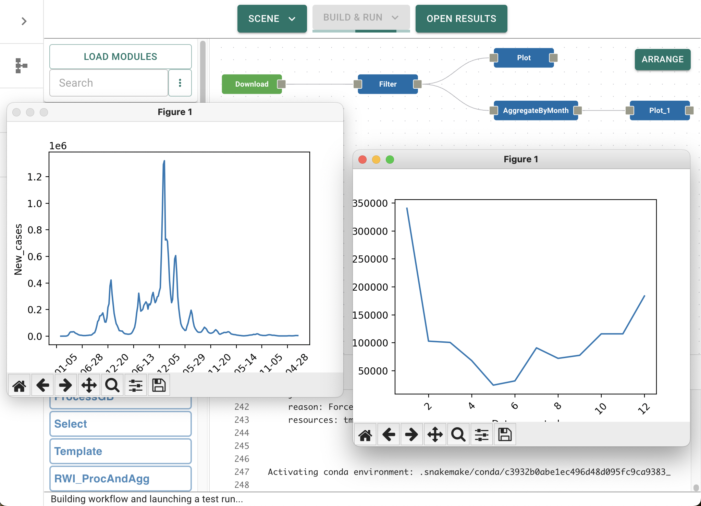
Task: Select the Filter node
Action: point(388,84)
